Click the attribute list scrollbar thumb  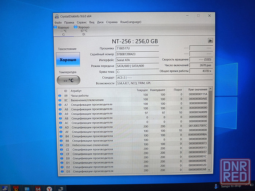click(x=210, y=123)
